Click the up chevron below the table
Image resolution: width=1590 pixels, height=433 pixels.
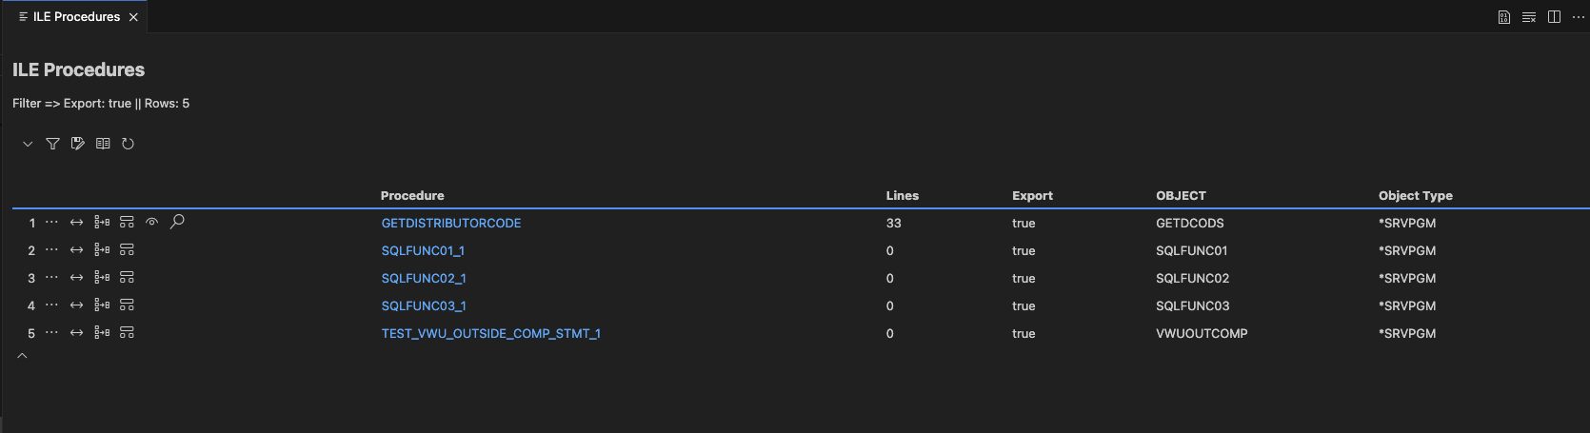click(x=22, y=356)
